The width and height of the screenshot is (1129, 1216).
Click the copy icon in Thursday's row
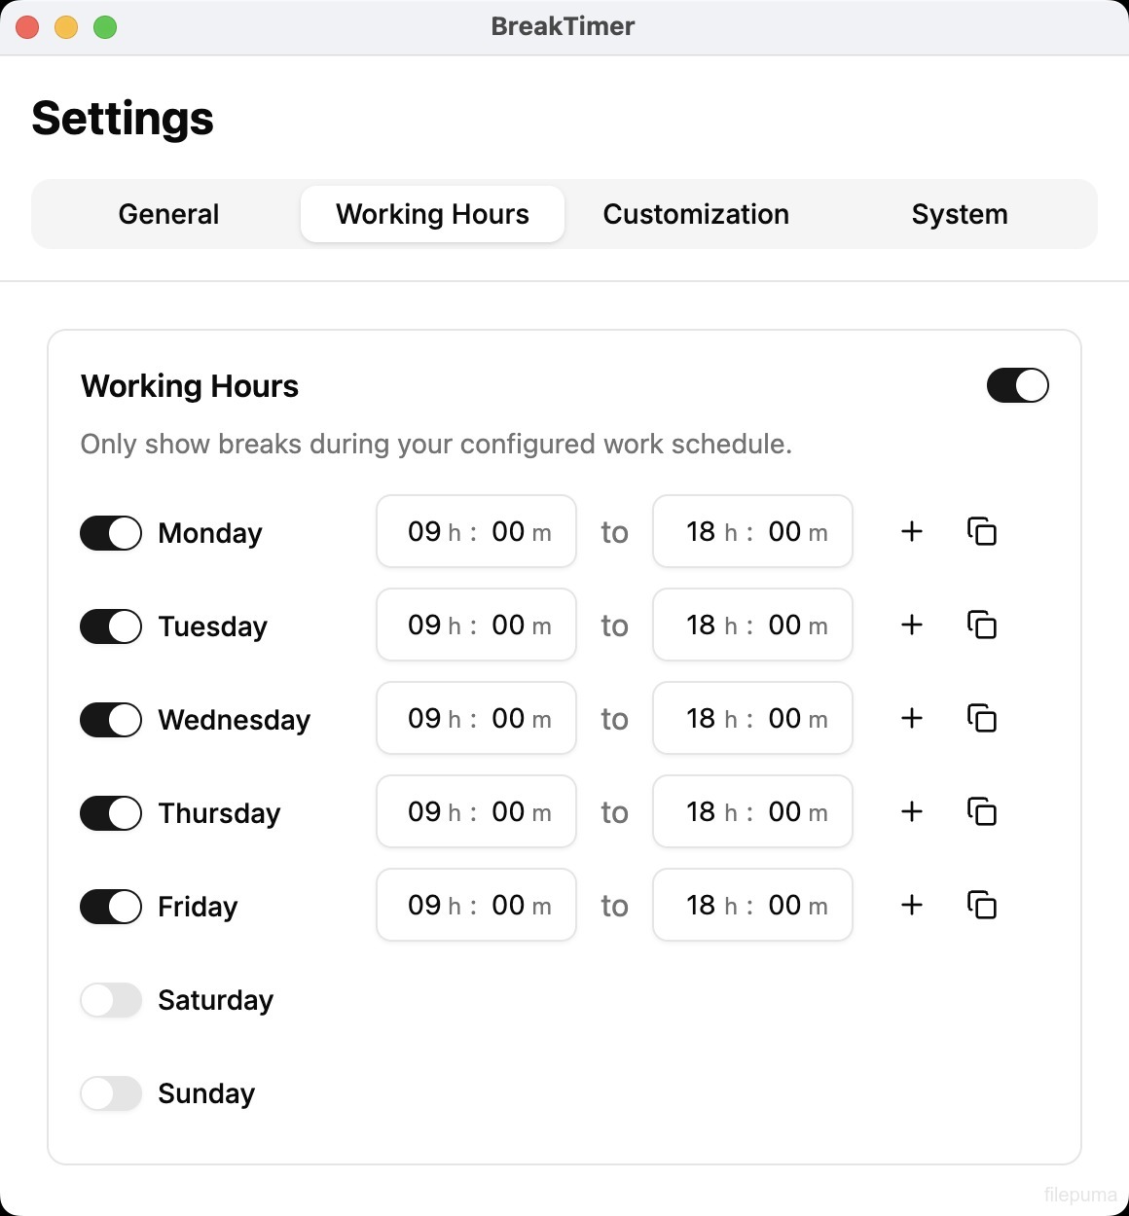pyautogui.click(x=982, y=811)
